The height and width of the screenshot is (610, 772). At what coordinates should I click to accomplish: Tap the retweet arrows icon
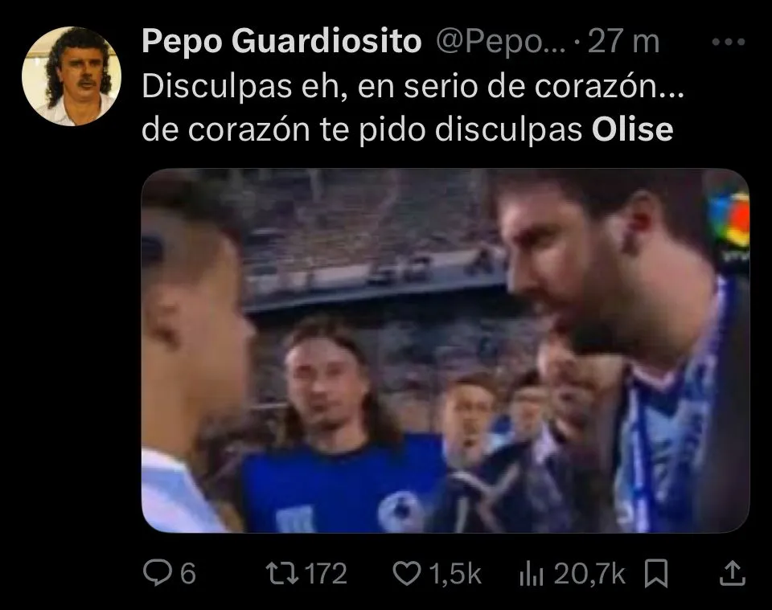(282, 573)
